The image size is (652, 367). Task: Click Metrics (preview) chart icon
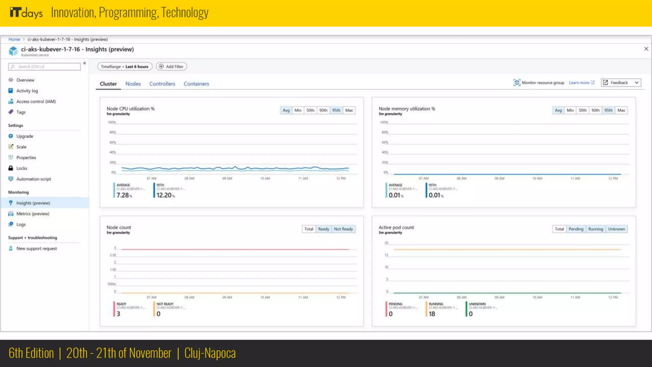pyautogui.click(x=11, y=214)
